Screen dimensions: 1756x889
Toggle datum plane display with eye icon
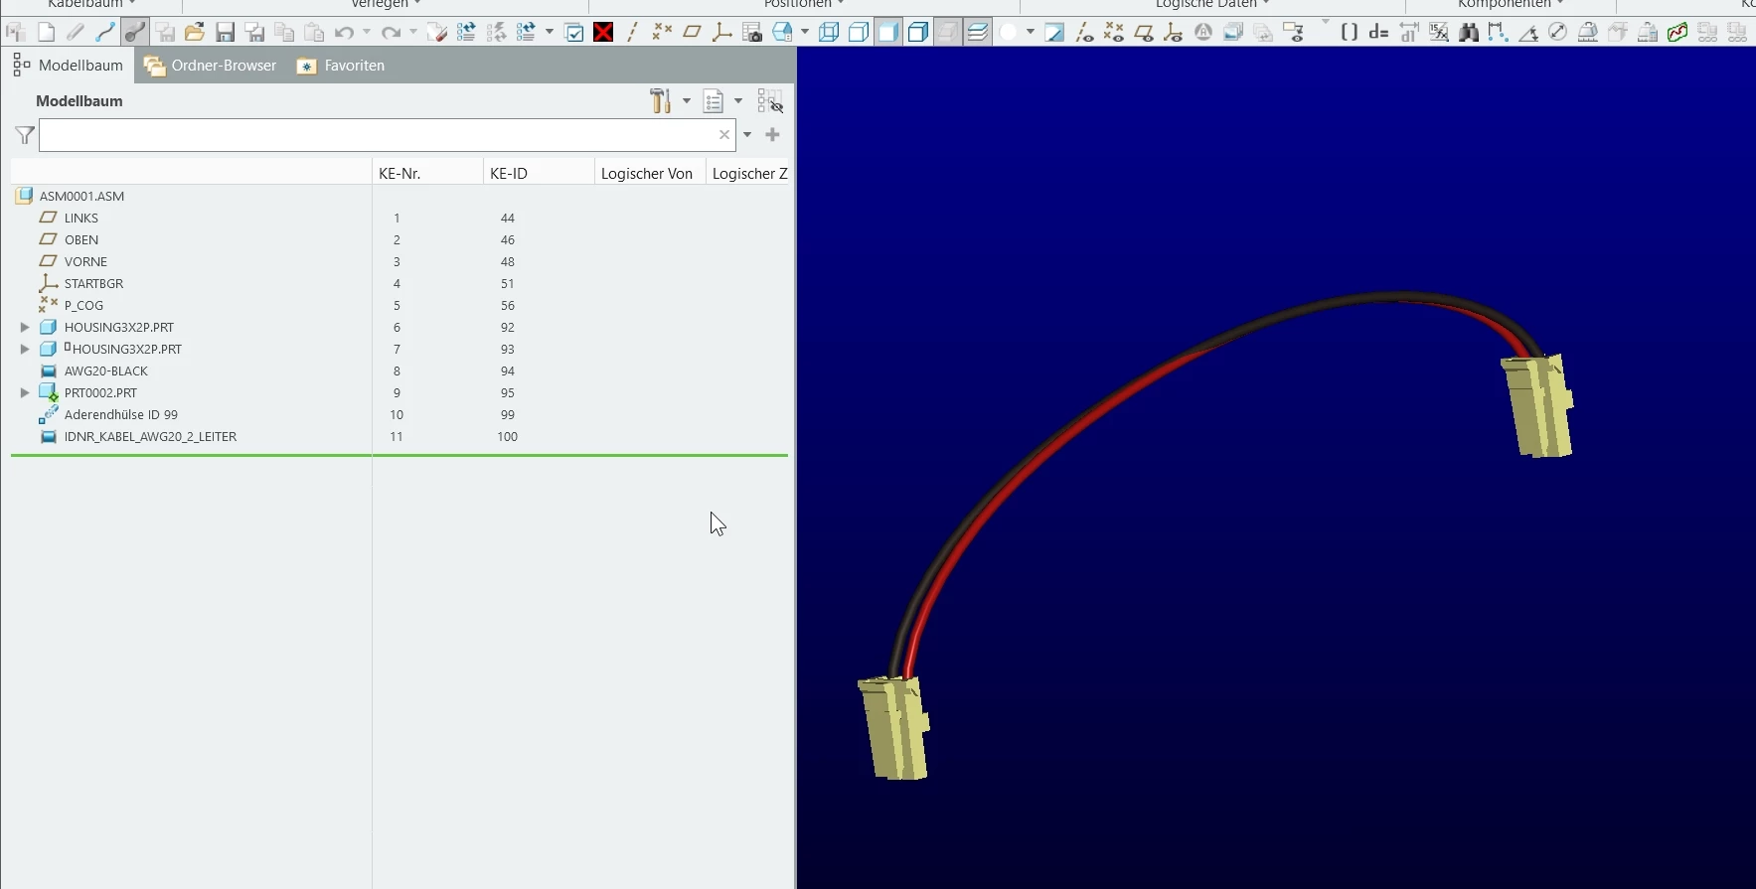(1144, 33)
